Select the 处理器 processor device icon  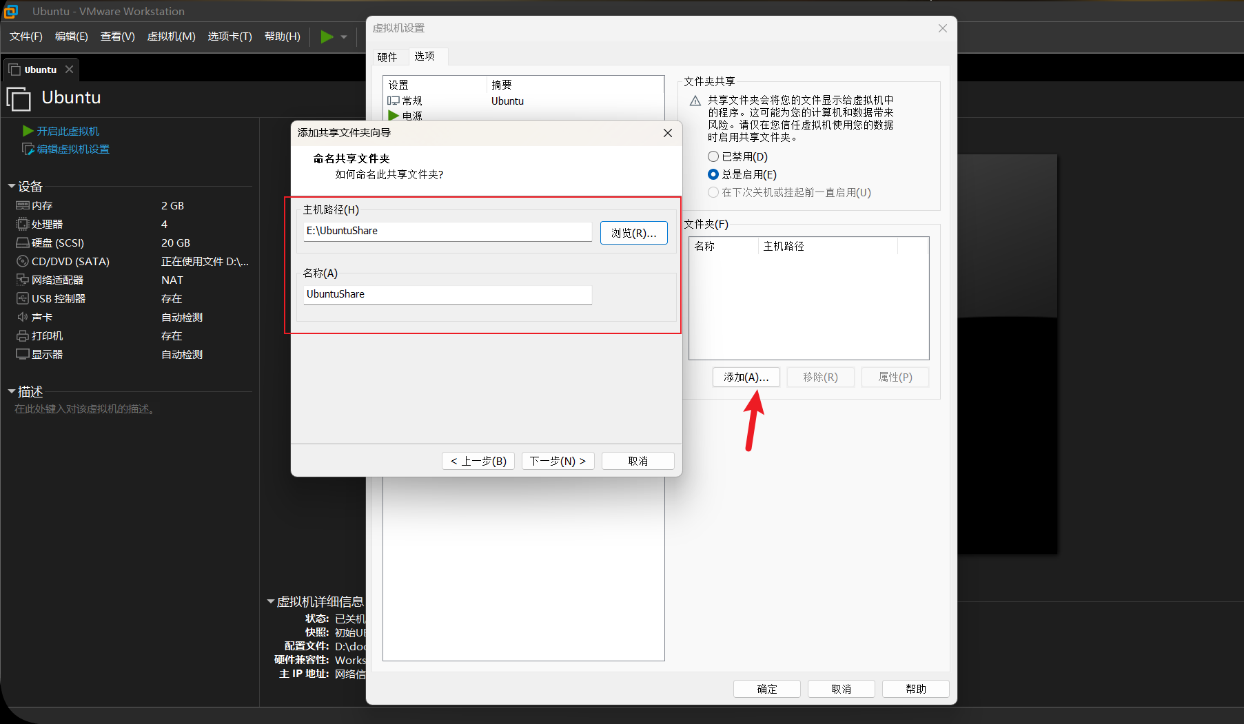23,224
